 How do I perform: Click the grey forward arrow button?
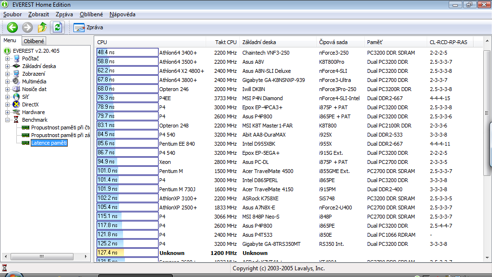[27, 27]
